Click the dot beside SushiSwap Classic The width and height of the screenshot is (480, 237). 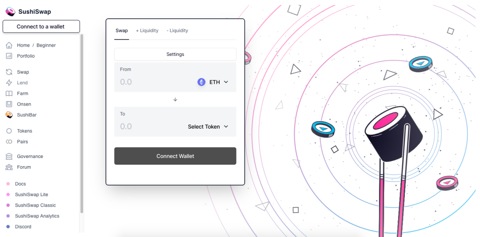[x=8, y=205]
